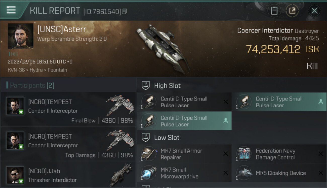Open the Low Slot section icon
The image size is (327, 188).
pos(146,137)
